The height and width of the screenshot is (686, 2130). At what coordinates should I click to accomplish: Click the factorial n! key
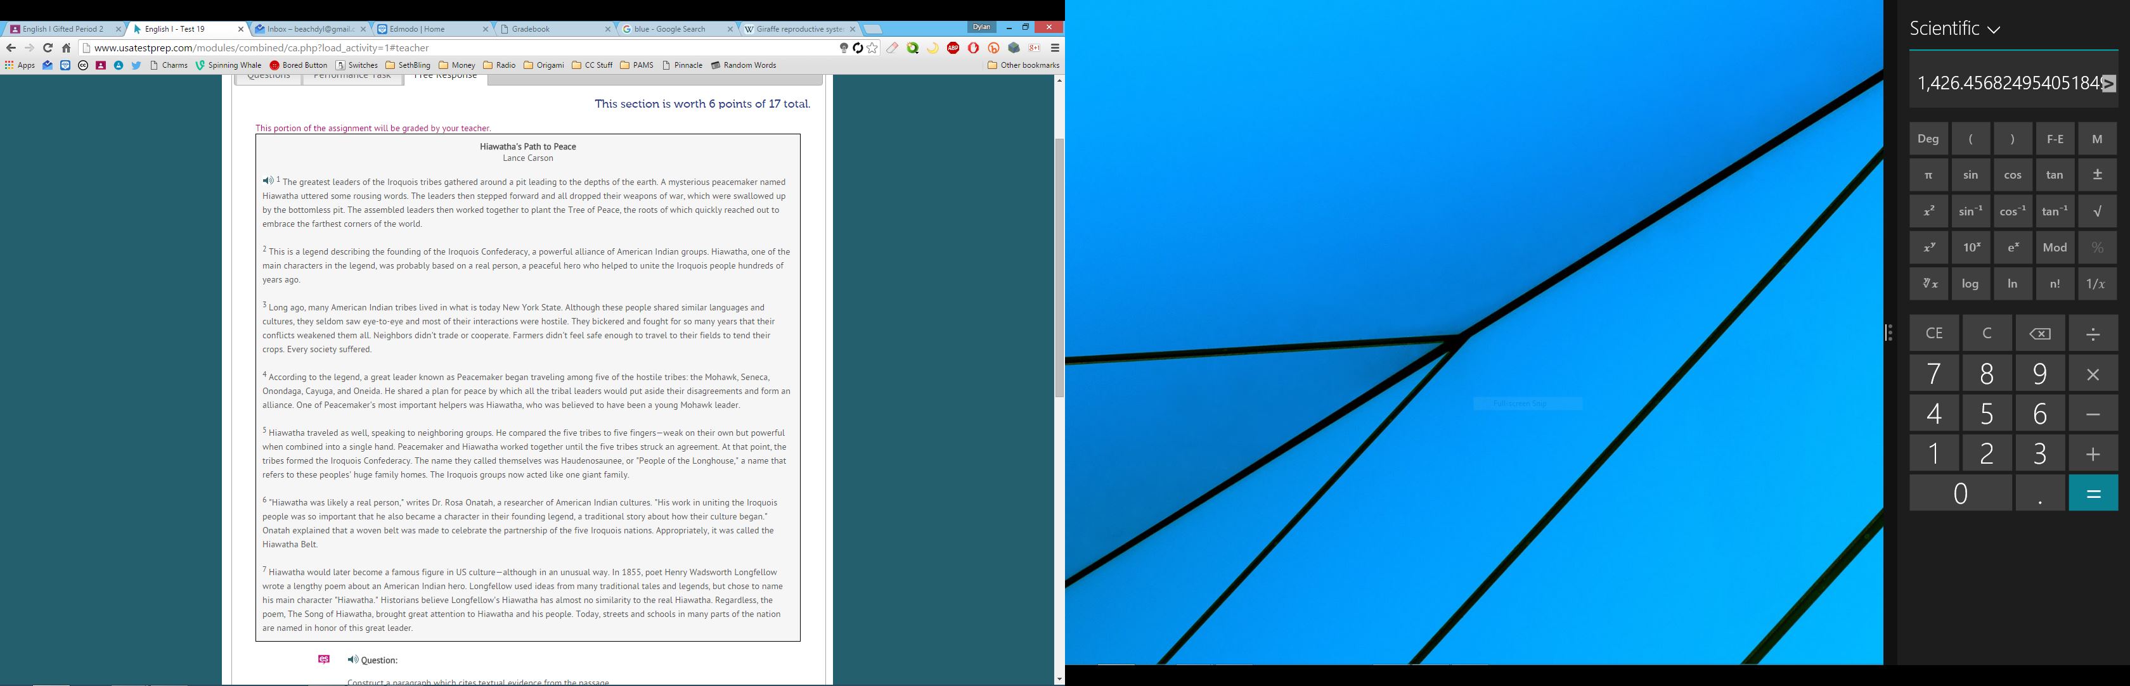pyautogui.click(x=2055, y=284)
